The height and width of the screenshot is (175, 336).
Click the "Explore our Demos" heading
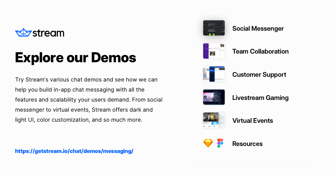point(76,57)
